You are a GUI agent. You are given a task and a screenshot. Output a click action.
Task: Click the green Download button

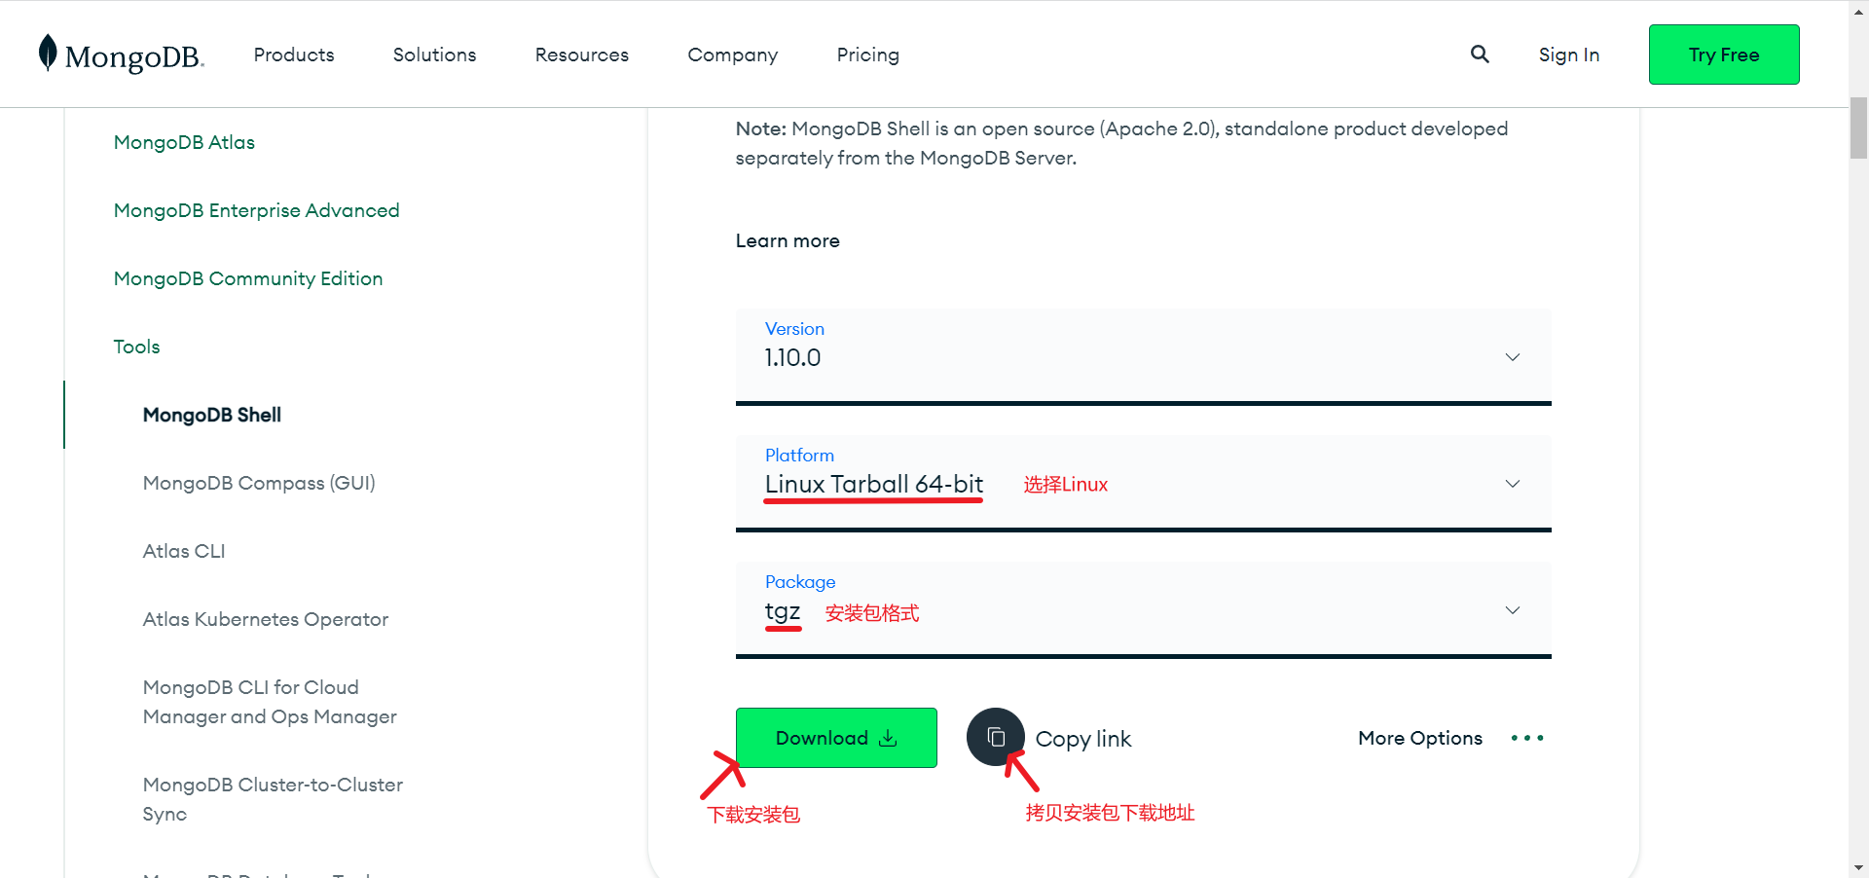(836, 738)
